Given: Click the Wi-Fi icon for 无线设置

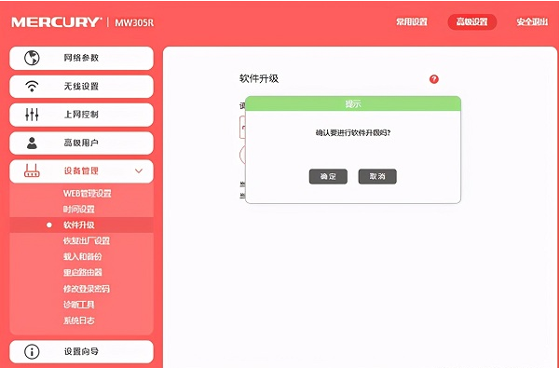Looking at the screenshot, I should pyautogui.click(x=32, y=87).
